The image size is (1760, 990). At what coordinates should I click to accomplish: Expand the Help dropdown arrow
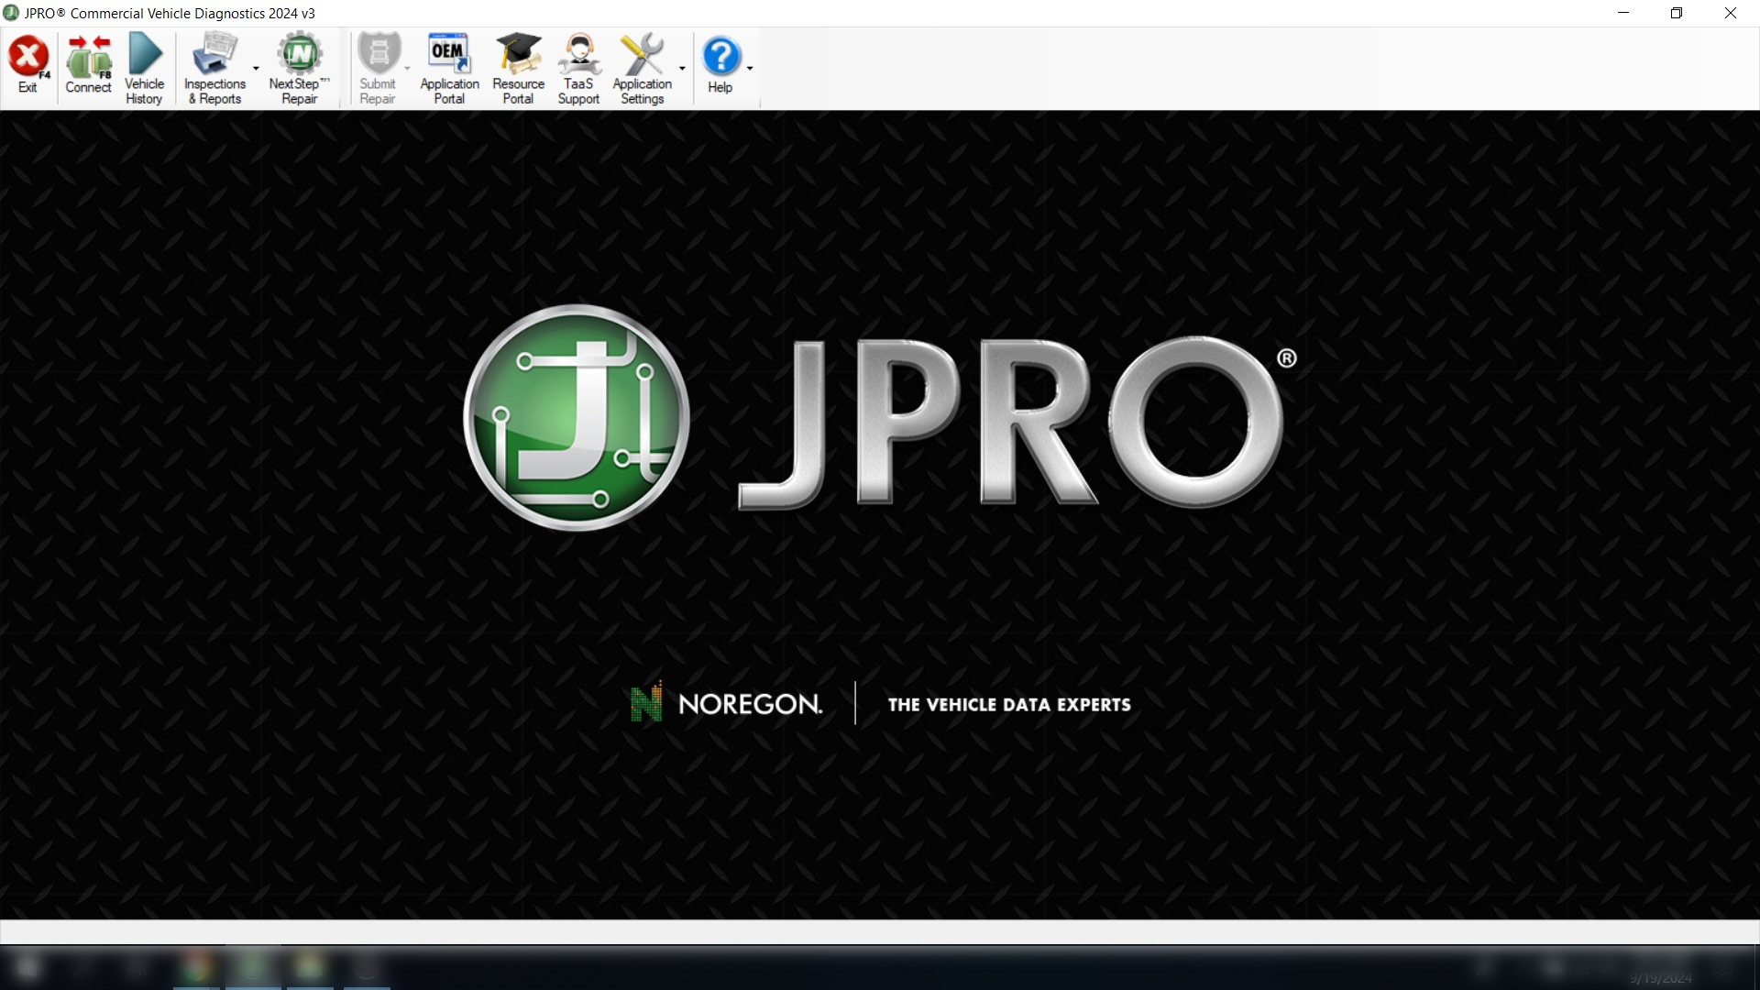750,69
